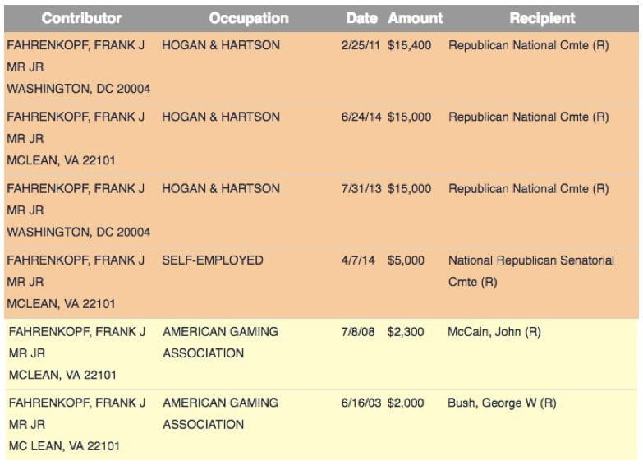Open the Bush, George W (R) recipient

[502, 403]
